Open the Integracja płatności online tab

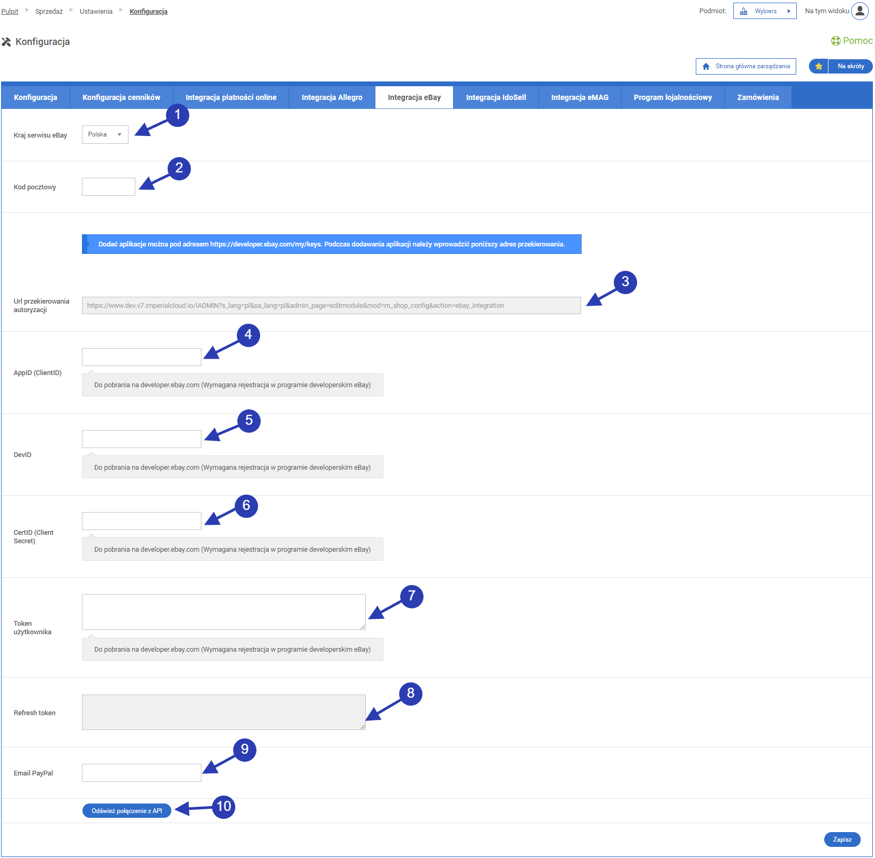point(231,97)
